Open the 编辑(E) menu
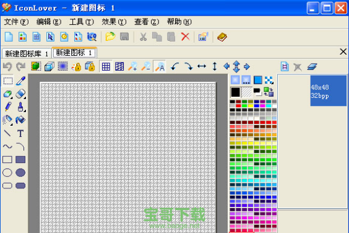The image size is (349, 233). 49,22
